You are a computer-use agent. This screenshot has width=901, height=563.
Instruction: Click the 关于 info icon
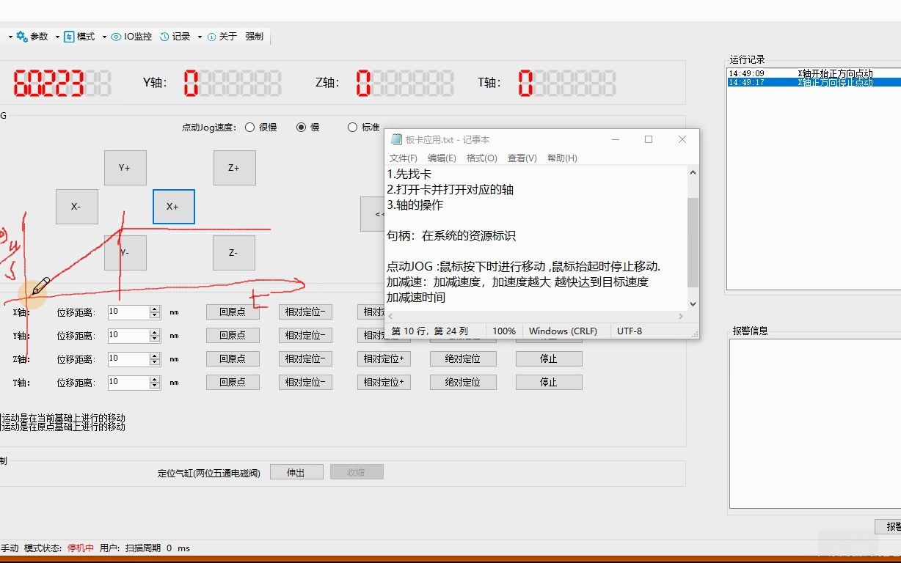(211, 36)
